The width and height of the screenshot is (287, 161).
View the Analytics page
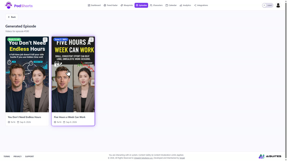coord(185,5)
